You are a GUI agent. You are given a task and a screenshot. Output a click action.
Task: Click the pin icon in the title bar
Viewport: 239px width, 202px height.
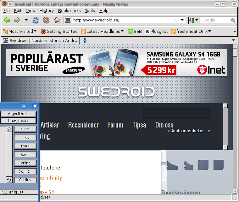(10, 4)
